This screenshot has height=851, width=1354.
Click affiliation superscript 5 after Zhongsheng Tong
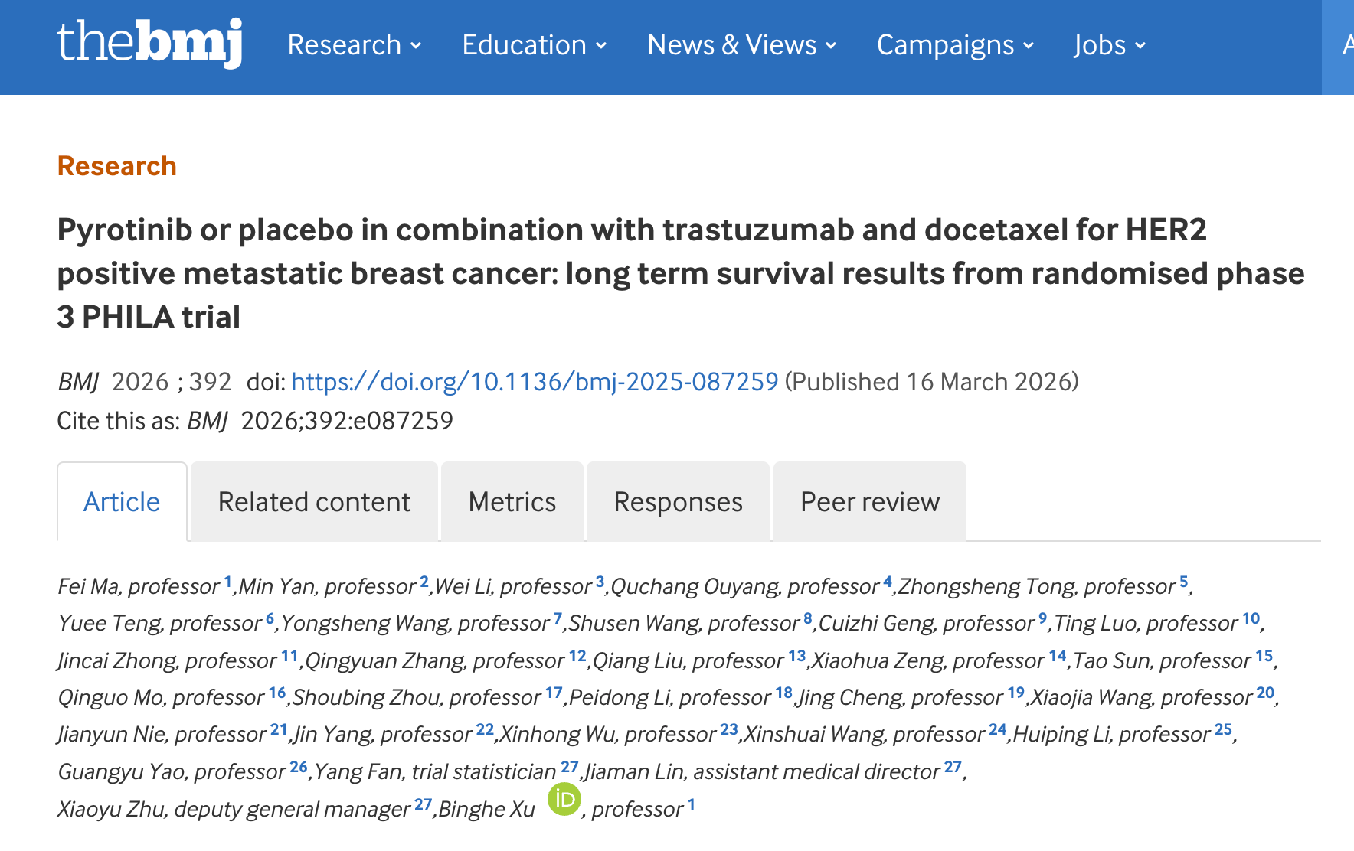point(1183,582)
